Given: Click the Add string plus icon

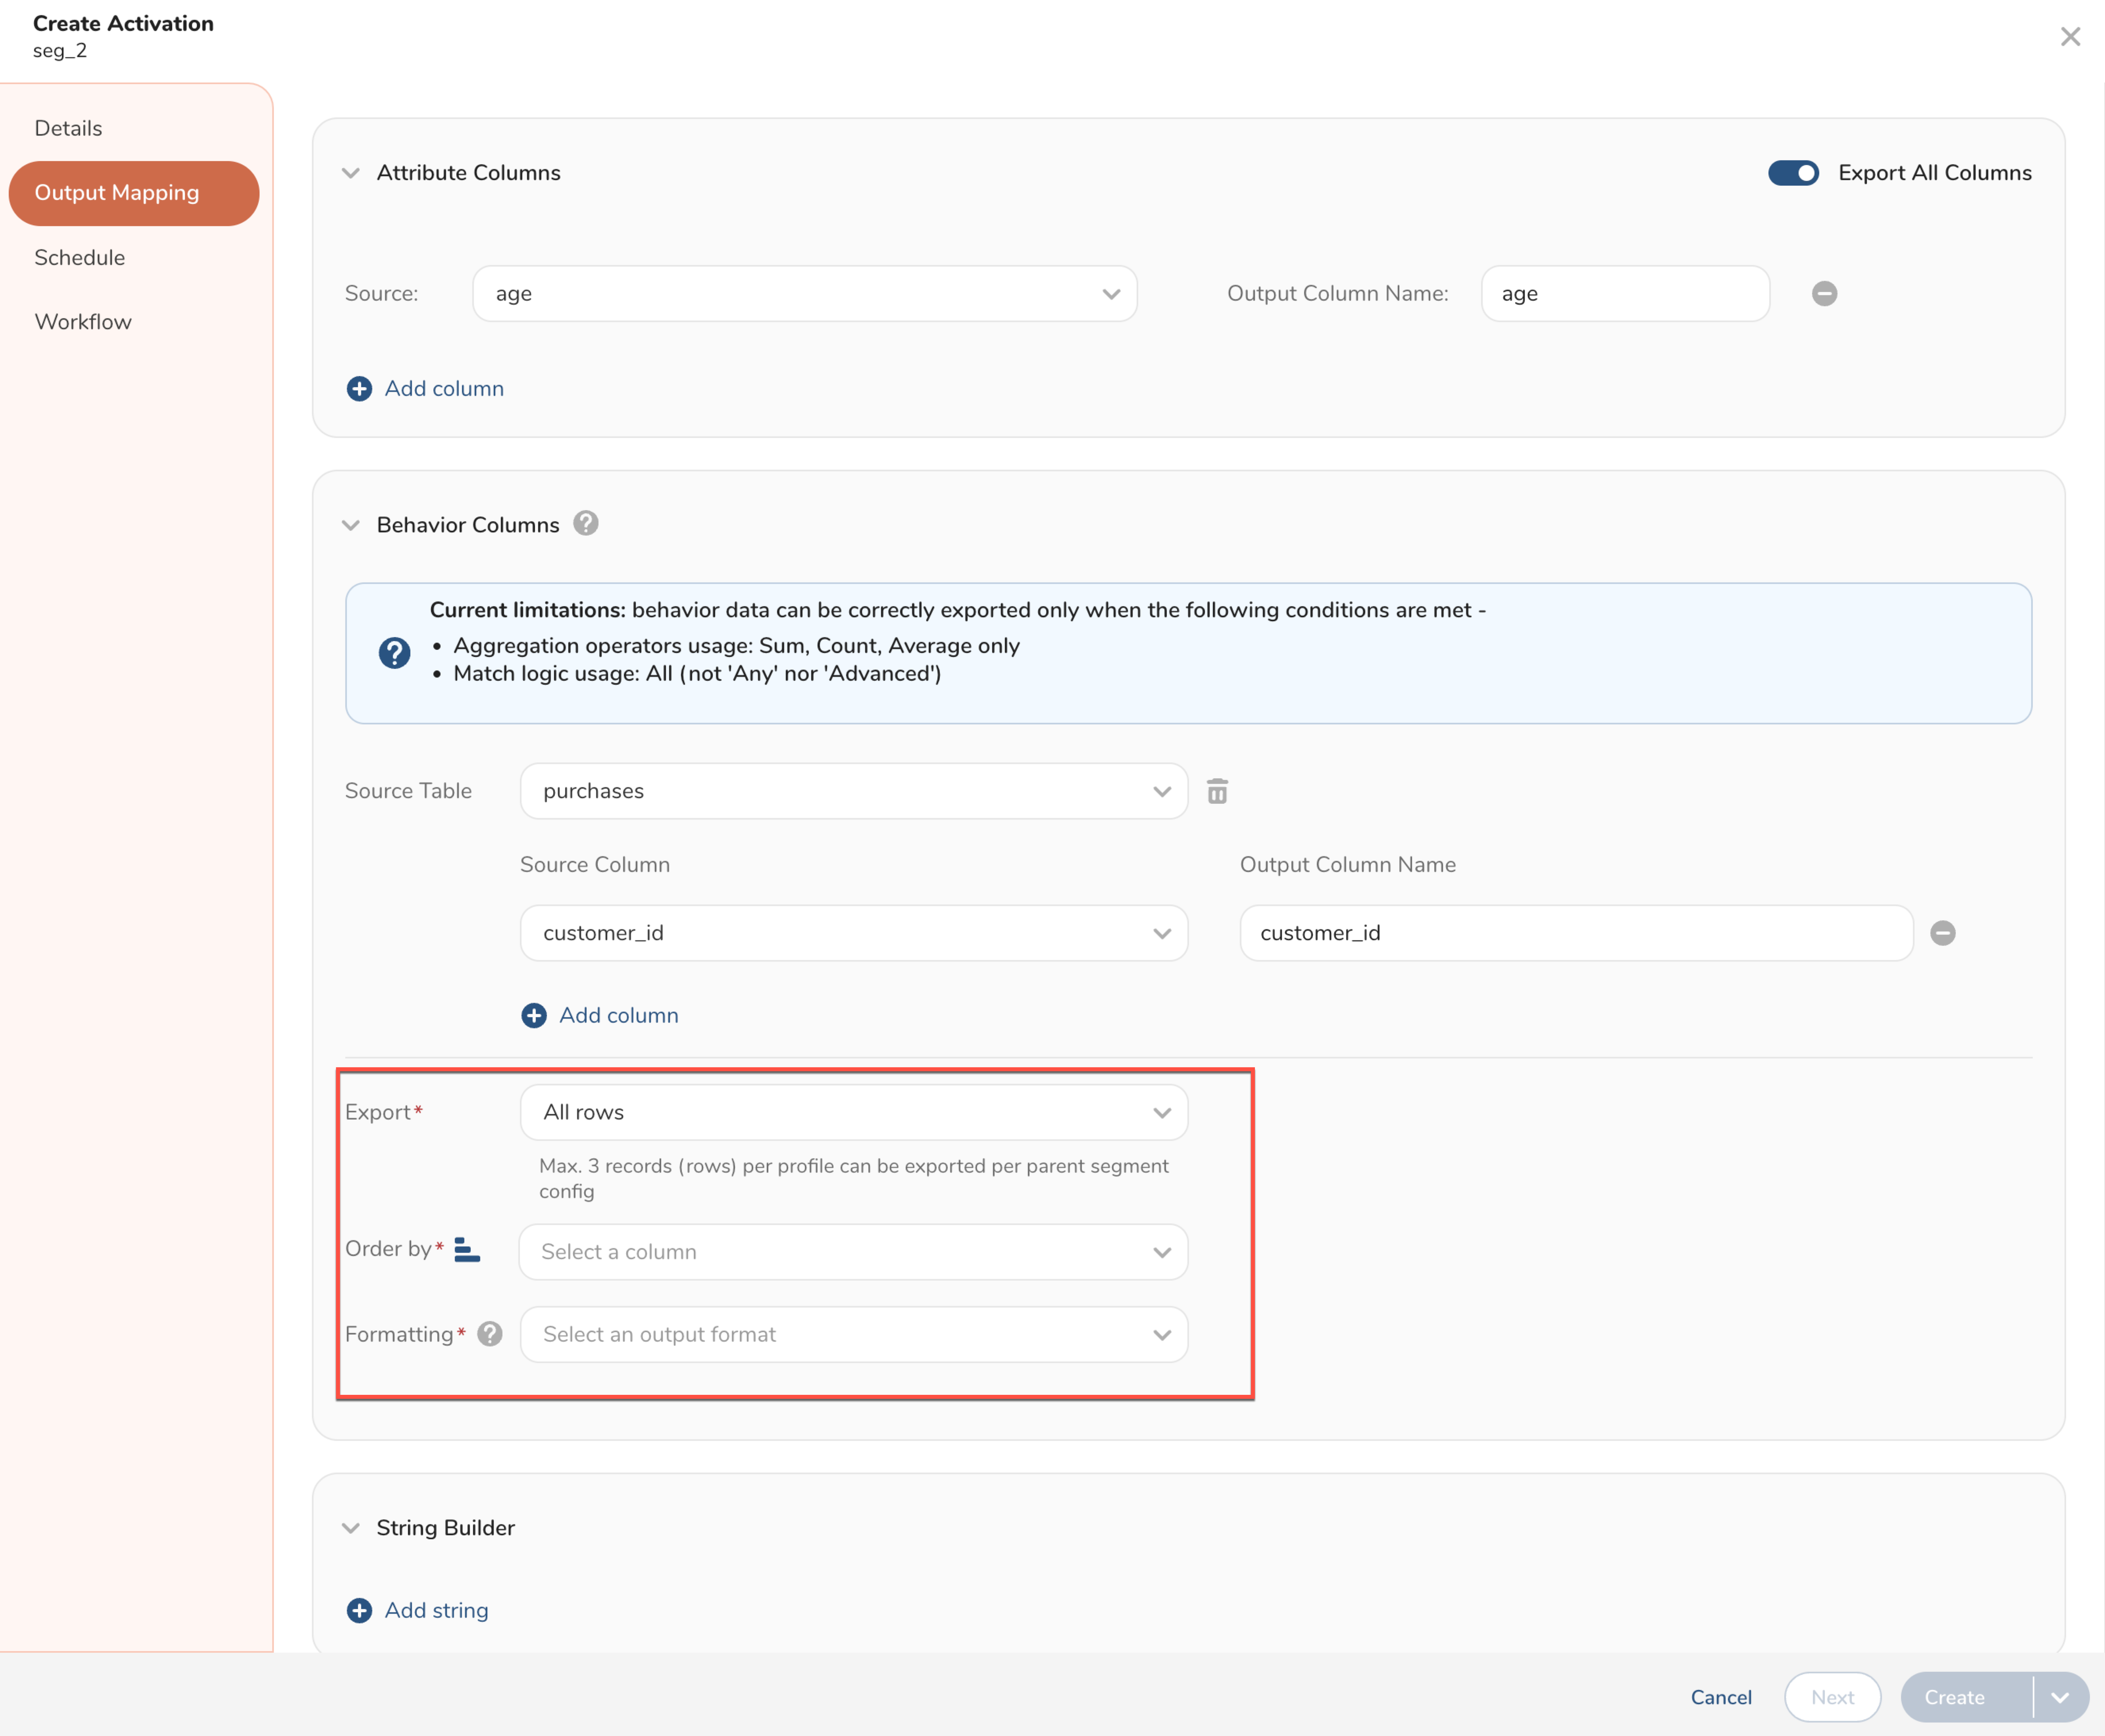Looking at the screenshot, I should pyautogui.click(x=359, y=1610).
